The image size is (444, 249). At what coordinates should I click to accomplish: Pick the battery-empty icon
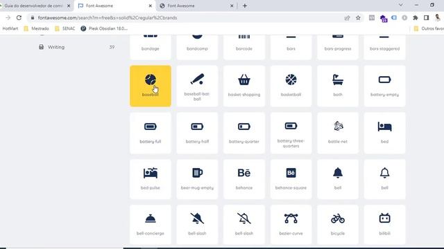click(384, 86)
